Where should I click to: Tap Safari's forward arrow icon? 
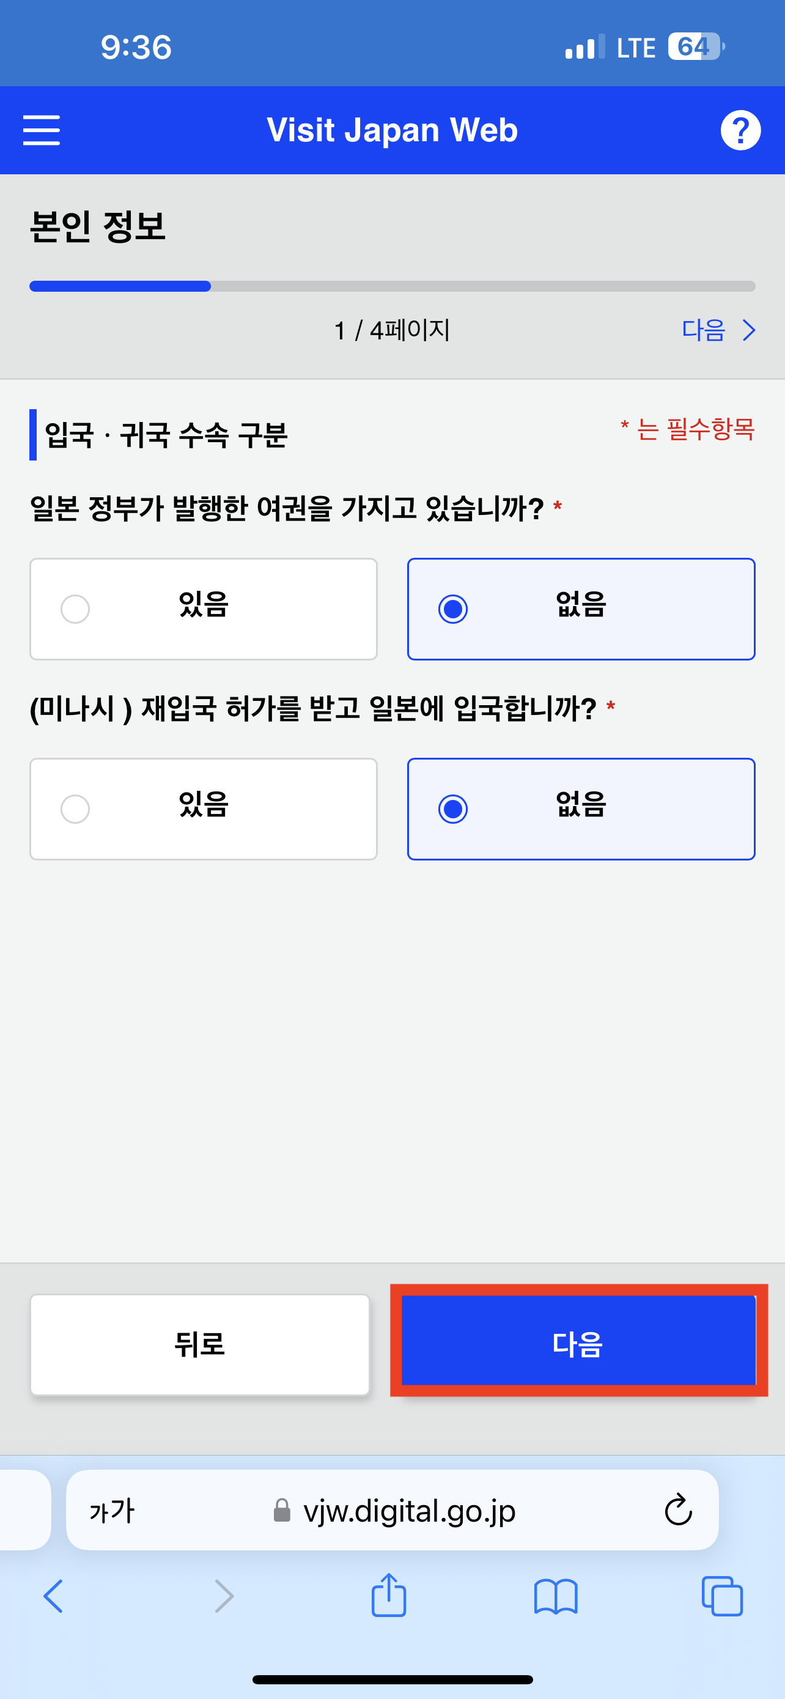pyautogui.click(x=224, y=1597)
